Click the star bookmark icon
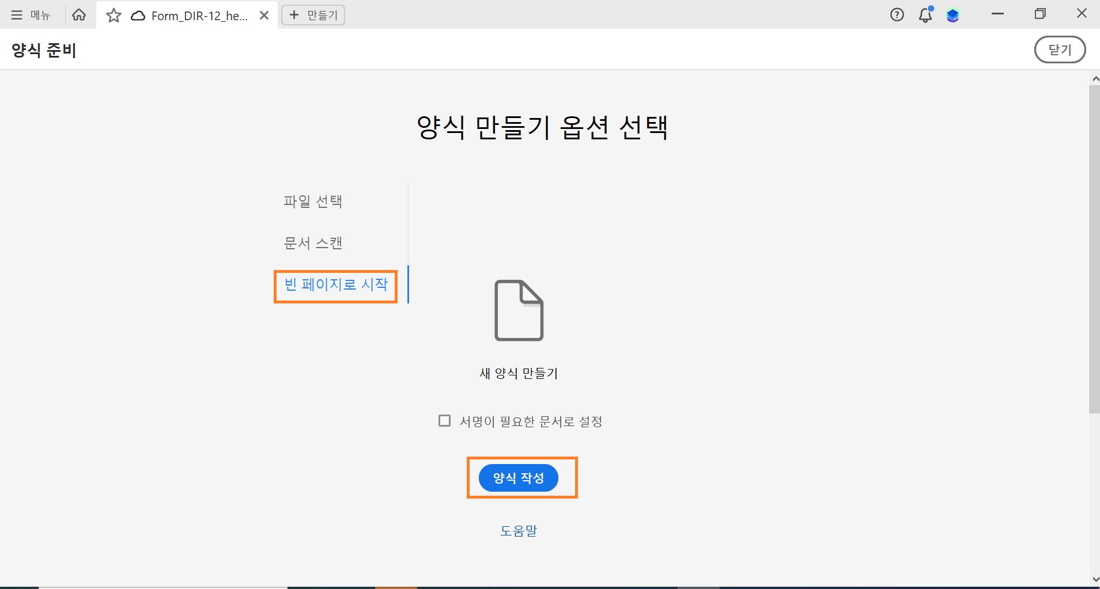This screenshot has width=1100, height=589. click(113, 15)
